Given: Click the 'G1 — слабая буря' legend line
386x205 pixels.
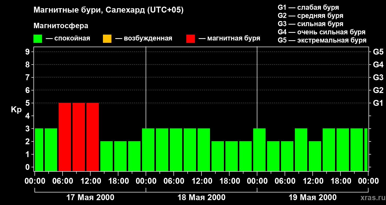Looking at the screenshot, I should (308, 7).
